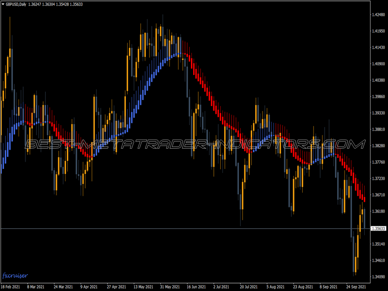The width and height of the screenshot is (388, 291).
Task: Click the 1.41430 price scale label
Action: point(379,47)
